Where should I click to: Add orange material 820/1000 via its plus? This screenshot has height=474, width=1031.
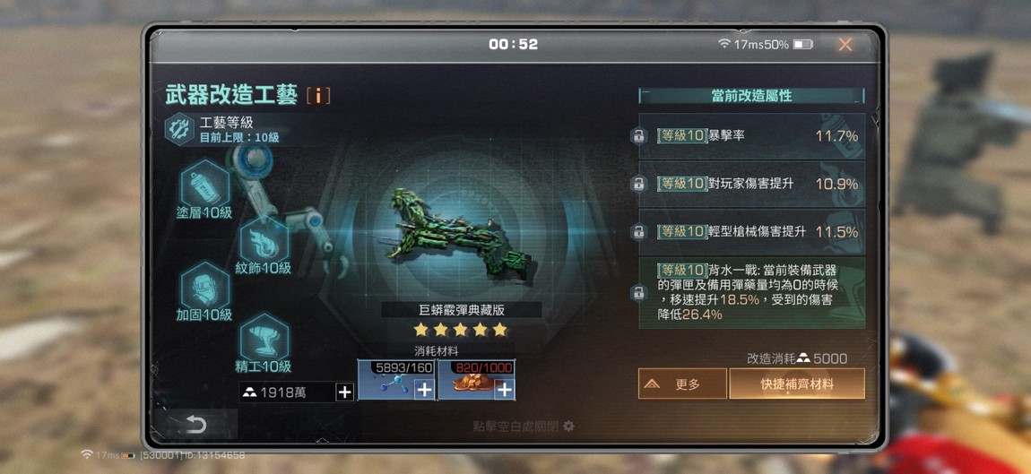[505, 390]
